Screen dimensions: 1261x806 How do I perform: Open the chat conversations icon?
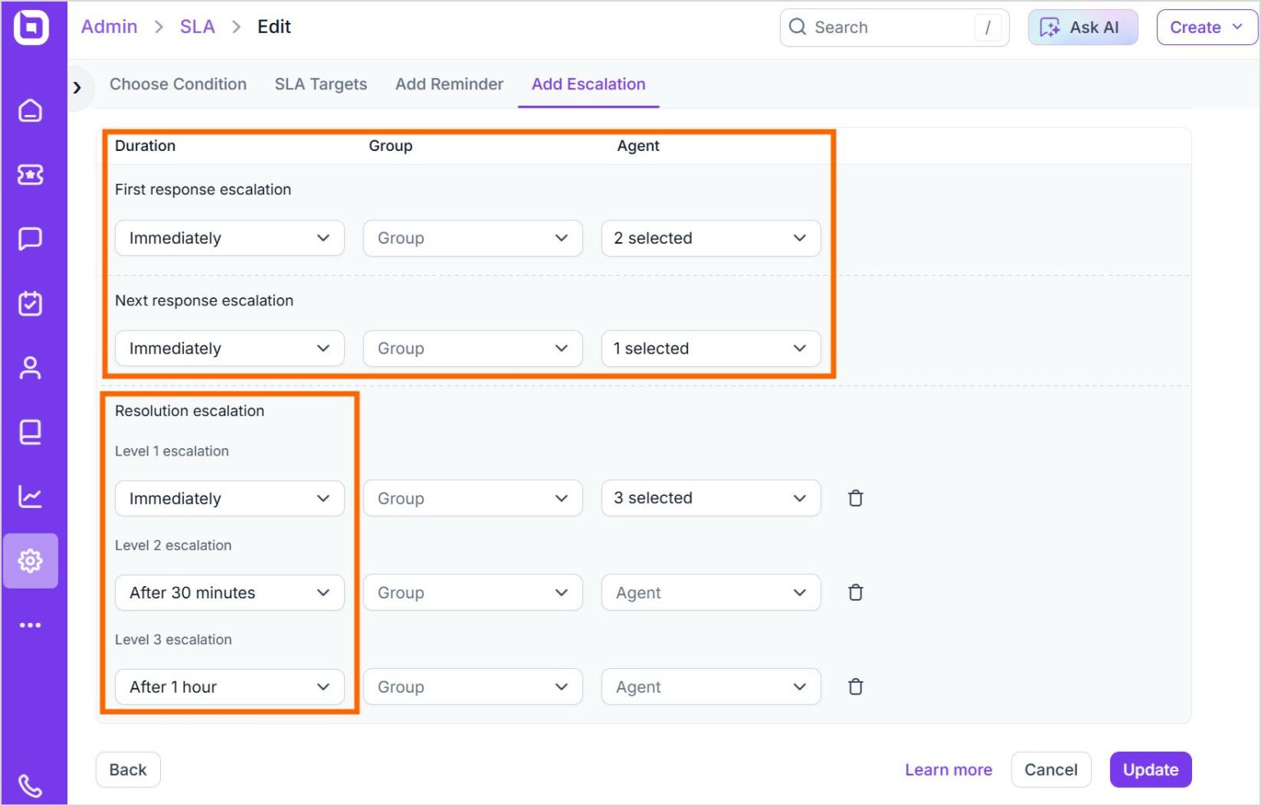(x=30, y=239)
